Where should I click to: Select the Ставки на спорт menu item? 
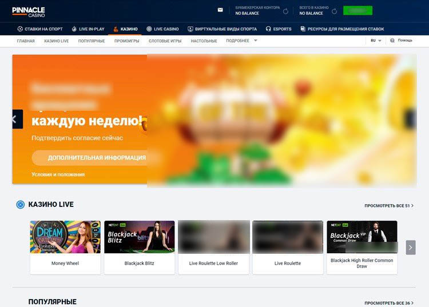[40, 29]
